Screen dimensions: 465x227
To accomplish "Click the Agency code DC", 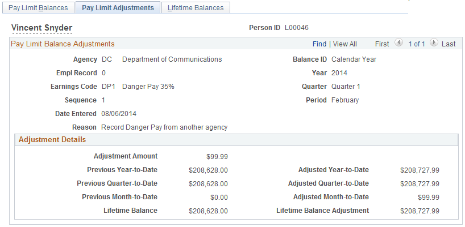I will (x=107, y=59).
